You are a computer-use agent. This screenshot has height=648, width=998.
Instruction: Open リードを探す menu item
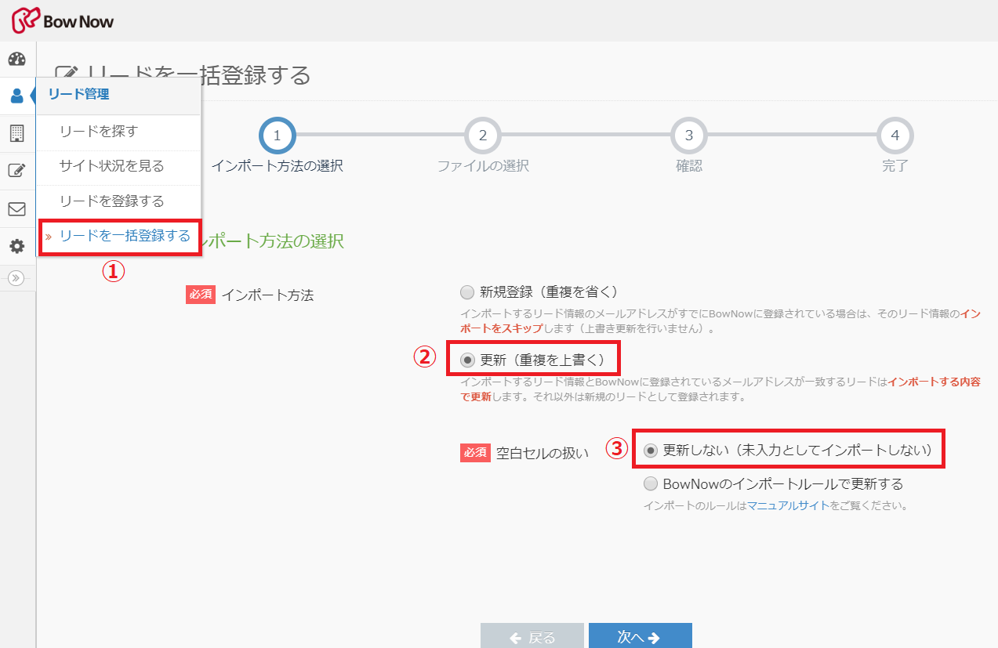119,132
